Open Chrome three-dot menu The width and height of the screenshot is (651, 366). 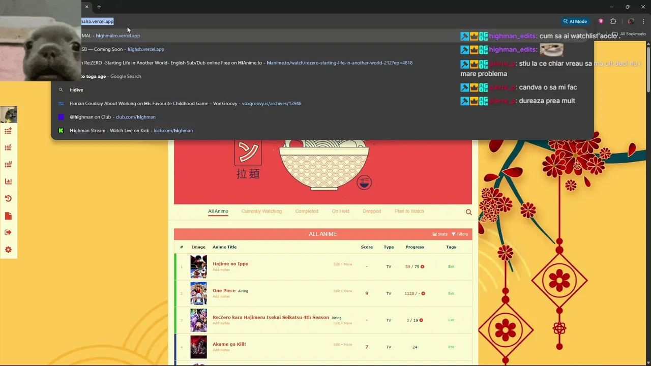pos(643,21)
